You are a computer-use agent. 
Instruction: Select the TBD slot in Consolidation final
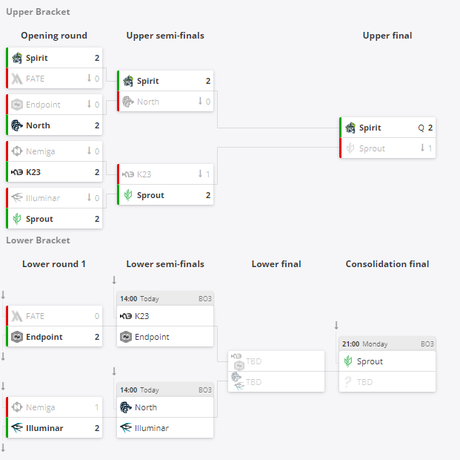[x=364, y=382]
